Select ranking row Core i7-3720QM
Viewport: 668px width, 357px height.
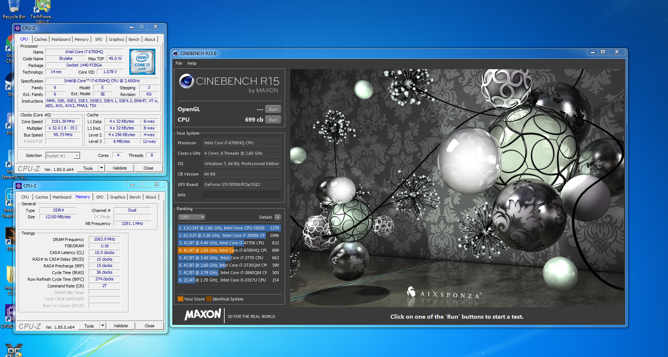pos(229,265)
